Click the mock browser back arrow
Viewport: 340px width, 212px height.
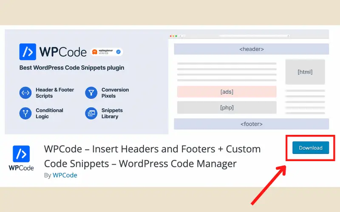(180, 36)
